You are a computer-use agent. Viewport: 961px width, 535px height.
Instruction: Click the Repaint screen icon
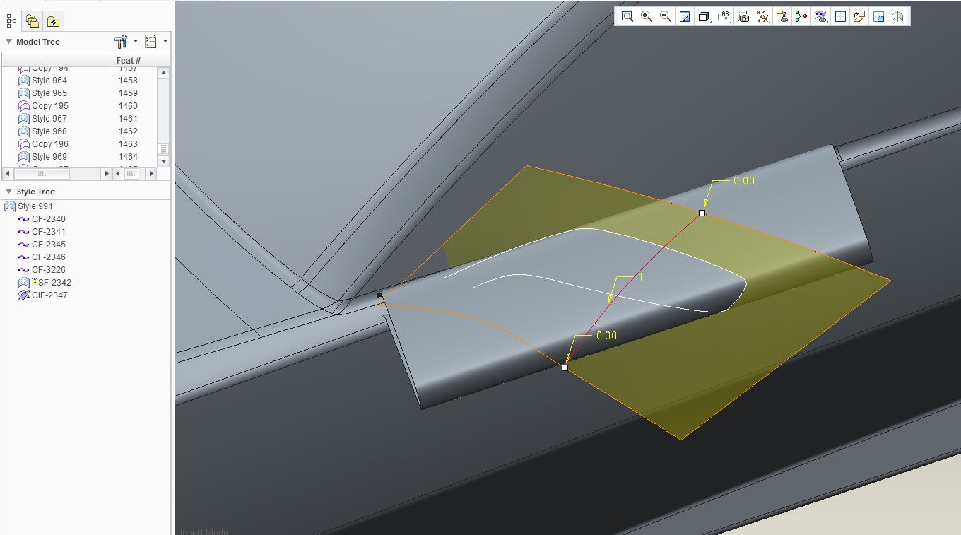[x=685, y=17]
